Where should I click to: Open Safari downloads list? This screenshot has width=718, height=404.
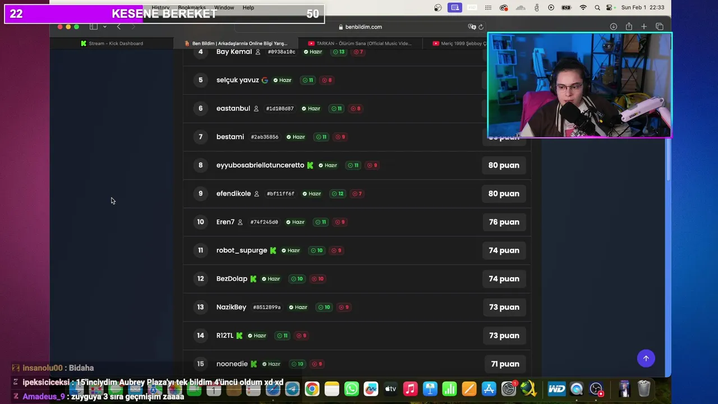point(614,26)
